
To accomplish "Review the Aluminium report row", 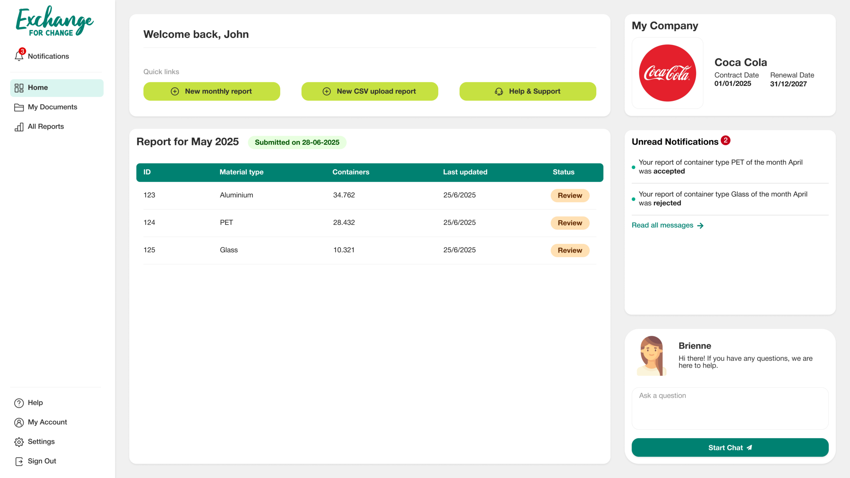I will pos(570,196).
